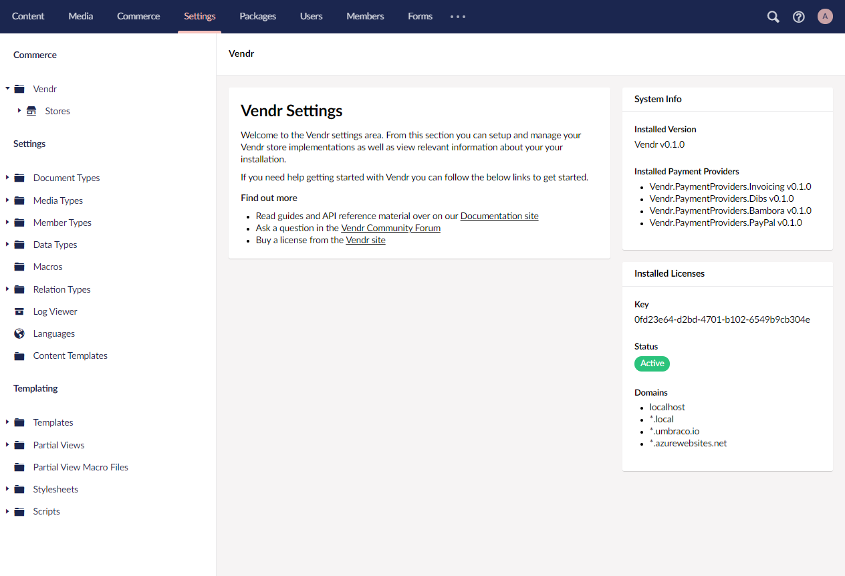845x576 pixels.
Task: Open the Documentation site link
Action: click(499, 216)
